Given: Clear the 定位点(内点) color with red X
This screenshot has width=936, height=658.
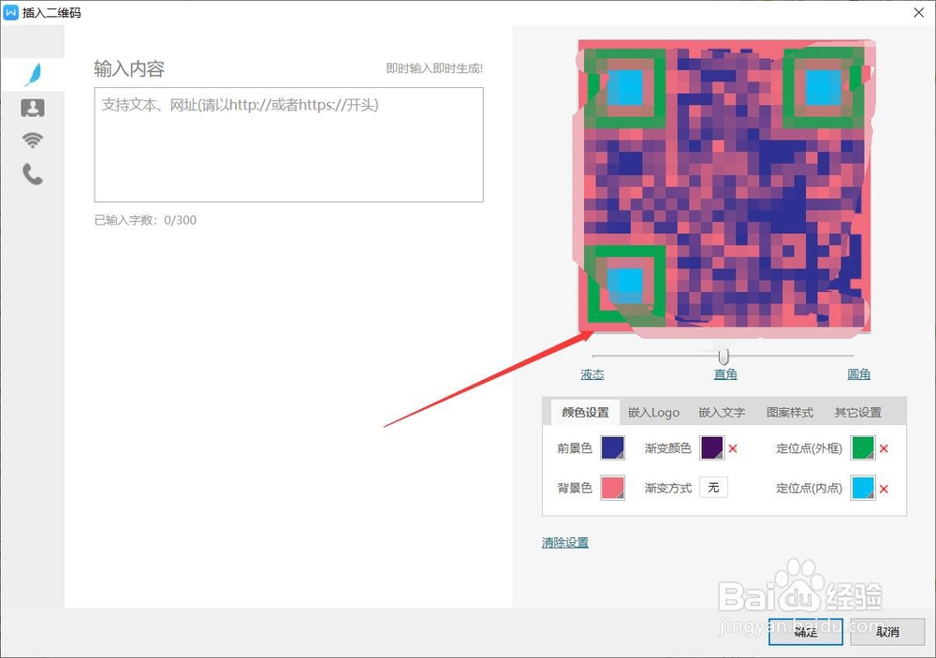Looking at the screenshot, I should point(885,489).
